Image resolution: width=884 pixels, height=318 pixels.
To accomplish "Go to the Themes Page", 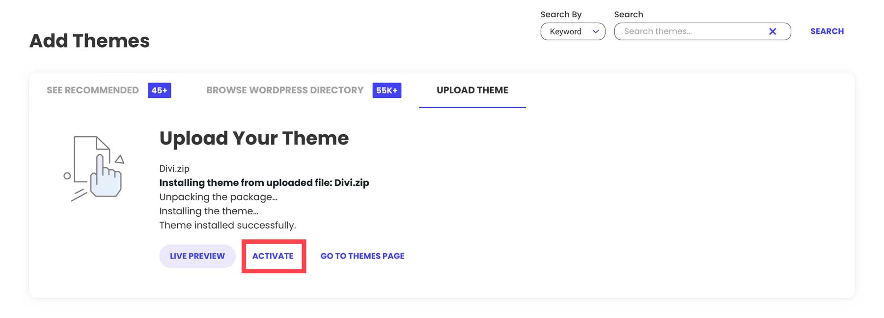I will (362, 256).
